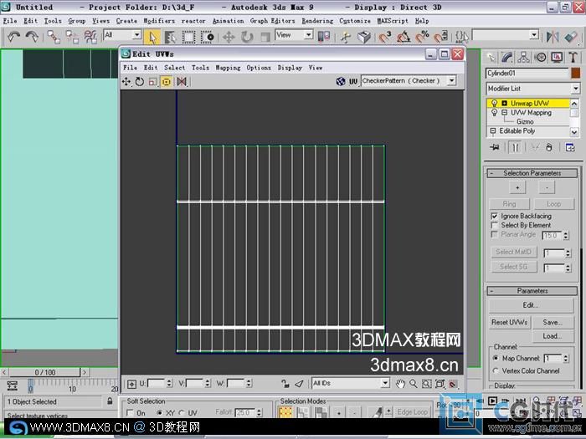Screen dimensions: 586x439
Task: Click the Cylinder01 object name field
Action: pyautogui.click(x=527, y=74)
